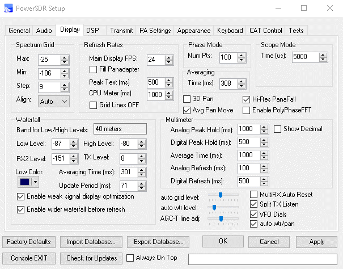
Task: Uncheck weak signal display optimization
Action: [20, 196]
